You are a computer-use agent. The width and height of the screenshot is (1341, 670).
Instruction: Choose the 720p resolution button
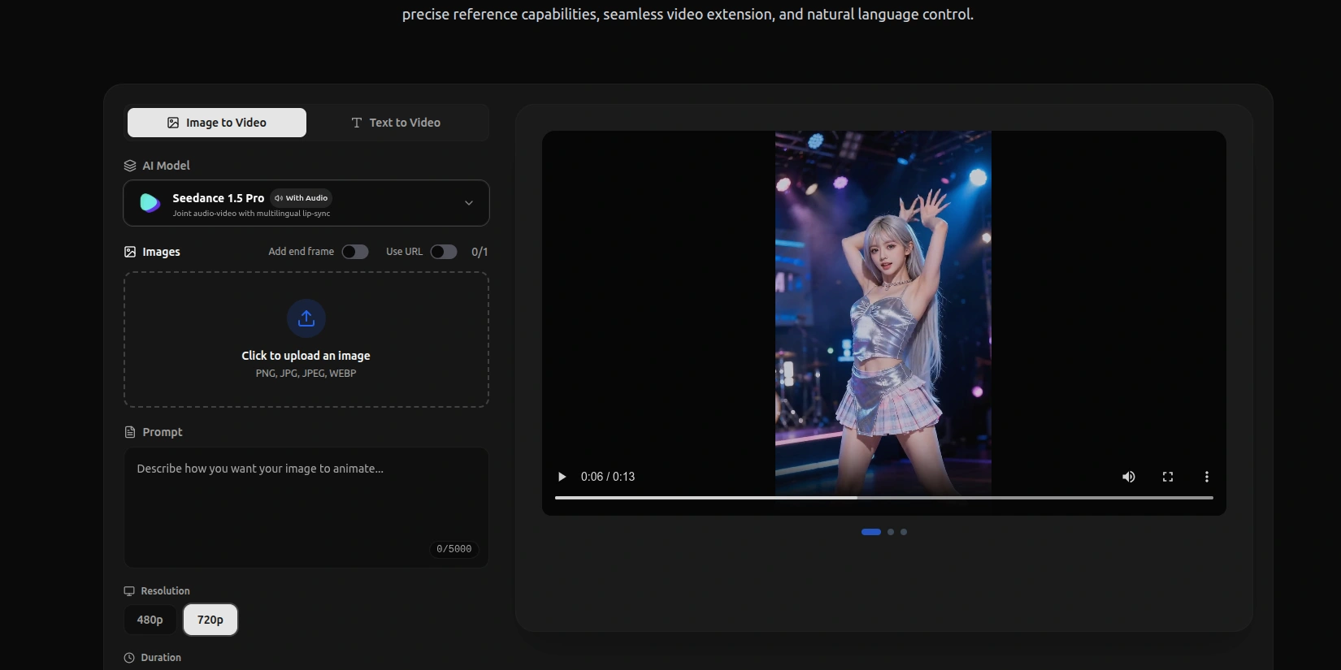pos(210,620)
